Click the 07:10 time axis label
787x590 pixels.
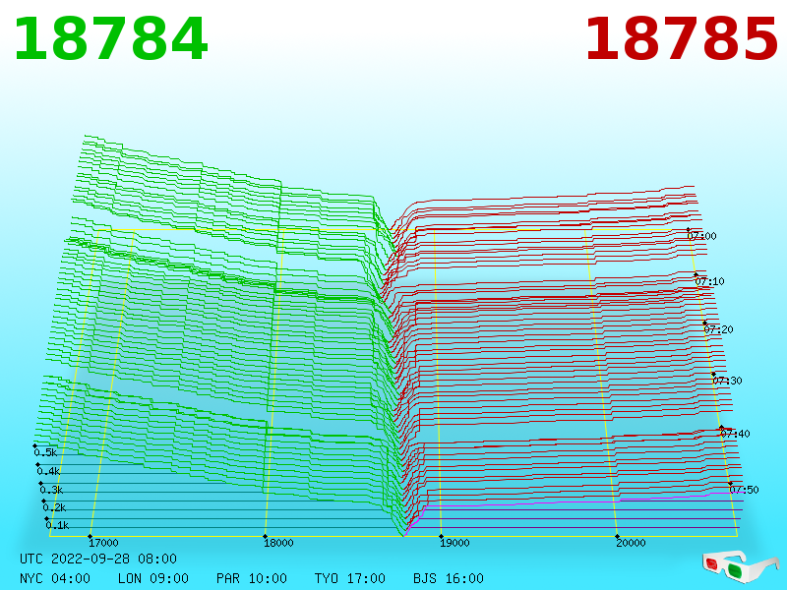[x=709, y=281]
